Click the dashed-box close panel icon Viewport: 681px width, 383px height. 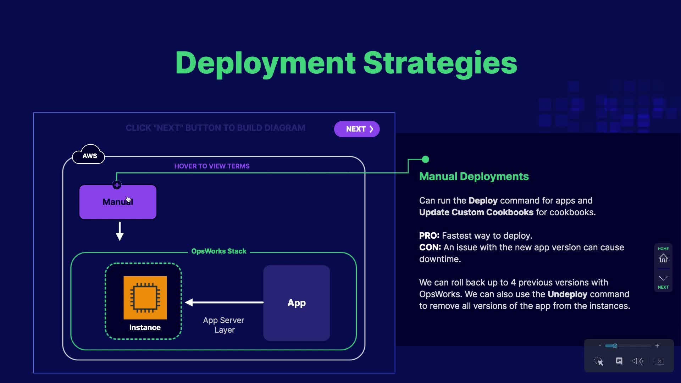pyautogui.click(x=659, y=361)
